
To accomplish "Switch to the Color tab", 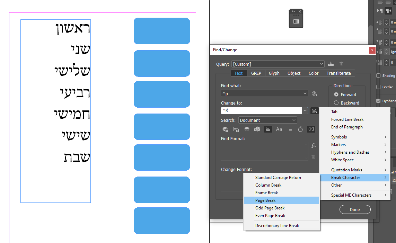I will tap(314, 73).
